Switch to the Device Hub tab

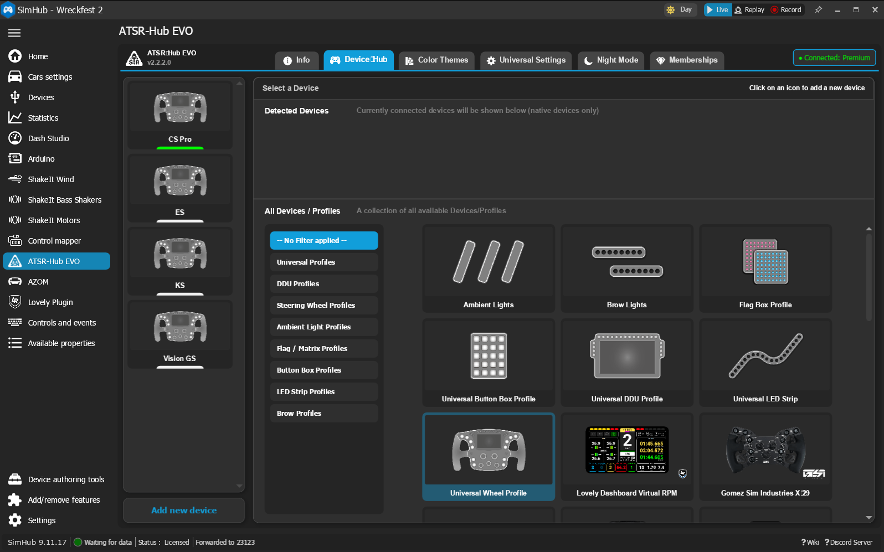[359, 60]
